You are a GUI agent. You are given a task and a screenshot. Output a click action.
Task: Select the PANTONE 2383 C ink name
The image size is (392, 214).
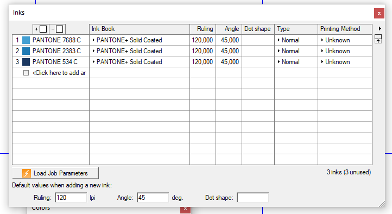(x=56, y=51)
